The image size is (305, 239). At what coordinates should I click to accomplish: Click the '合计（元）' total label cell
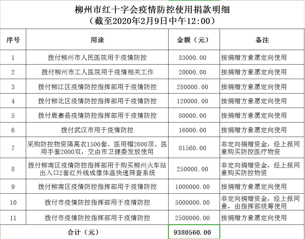click(x=84, y=232)
